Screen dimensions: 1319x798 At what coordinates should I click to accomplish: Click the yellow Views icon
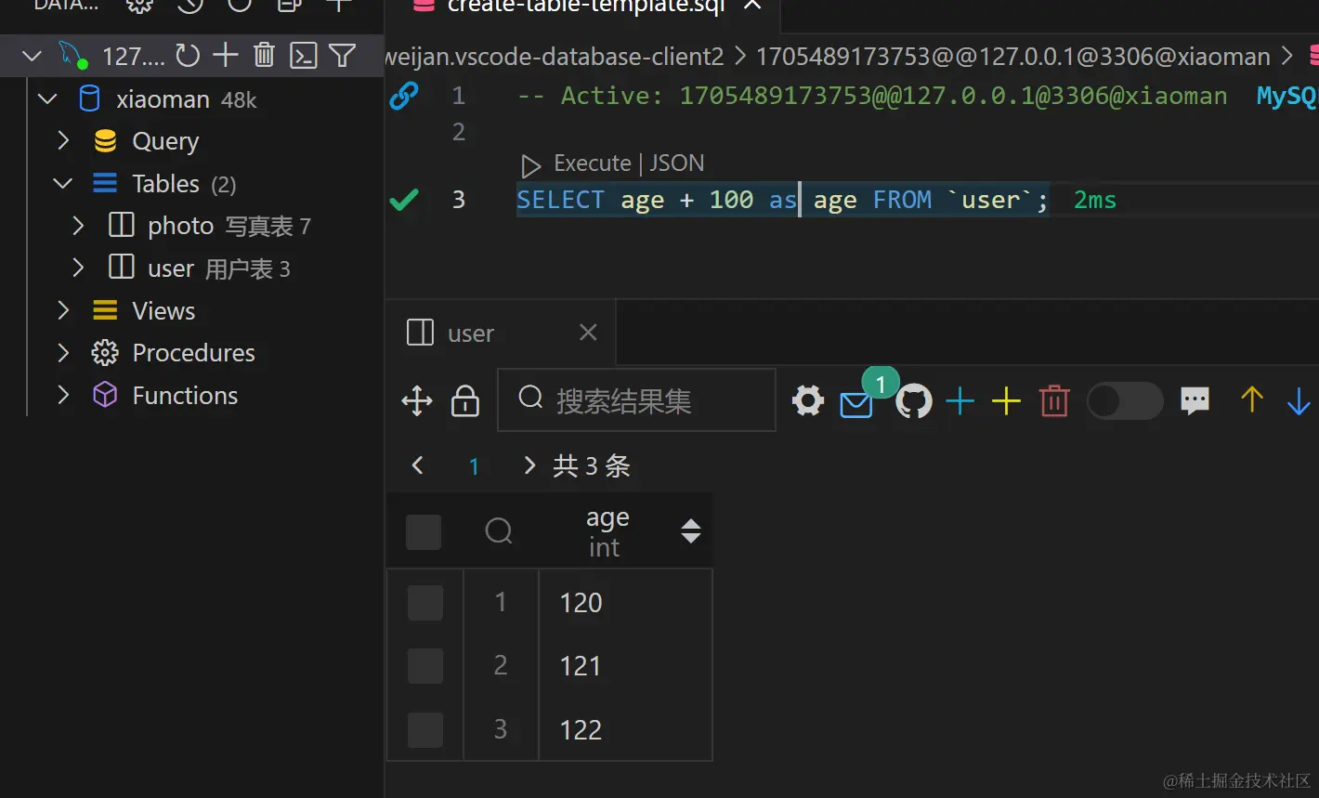click(x=105, y=310)
